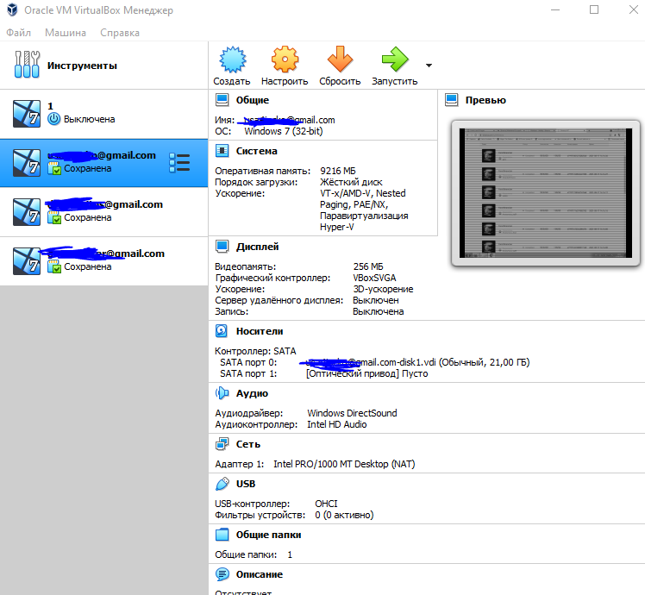
Task: Click the Windows 7 icon of the highlighted saved VM
Action: click(27, 163)
